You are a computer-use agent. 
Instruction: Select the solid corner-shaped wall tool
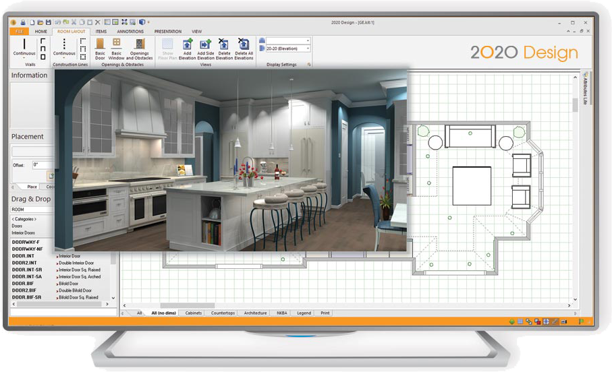(43, 40)
